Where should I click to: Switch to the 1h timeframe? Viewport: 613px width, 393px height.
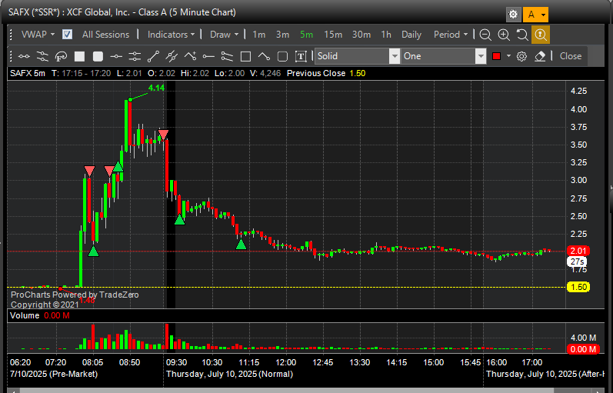386,35
